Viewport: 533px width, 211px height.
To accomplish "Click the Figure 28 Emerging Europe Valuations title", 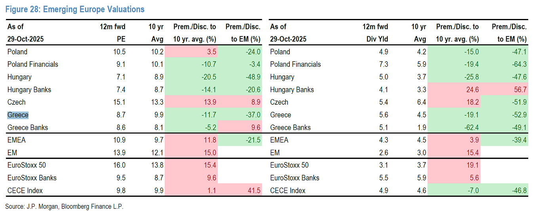I will click(75, 9).
